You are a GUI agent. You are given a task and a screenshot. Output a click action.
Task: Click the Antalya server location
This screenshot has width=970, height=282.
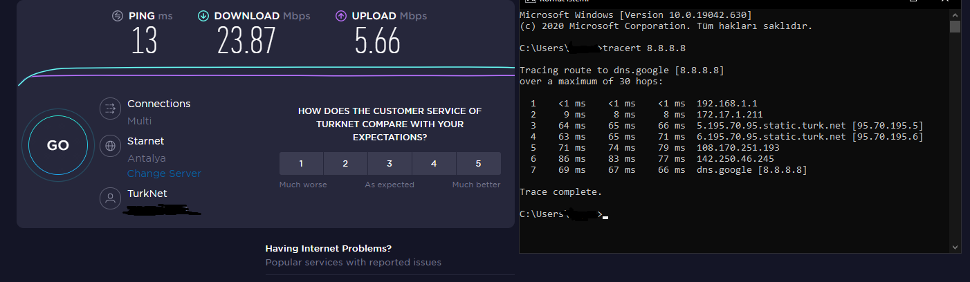pyautogui.click(x=147, y=158)
